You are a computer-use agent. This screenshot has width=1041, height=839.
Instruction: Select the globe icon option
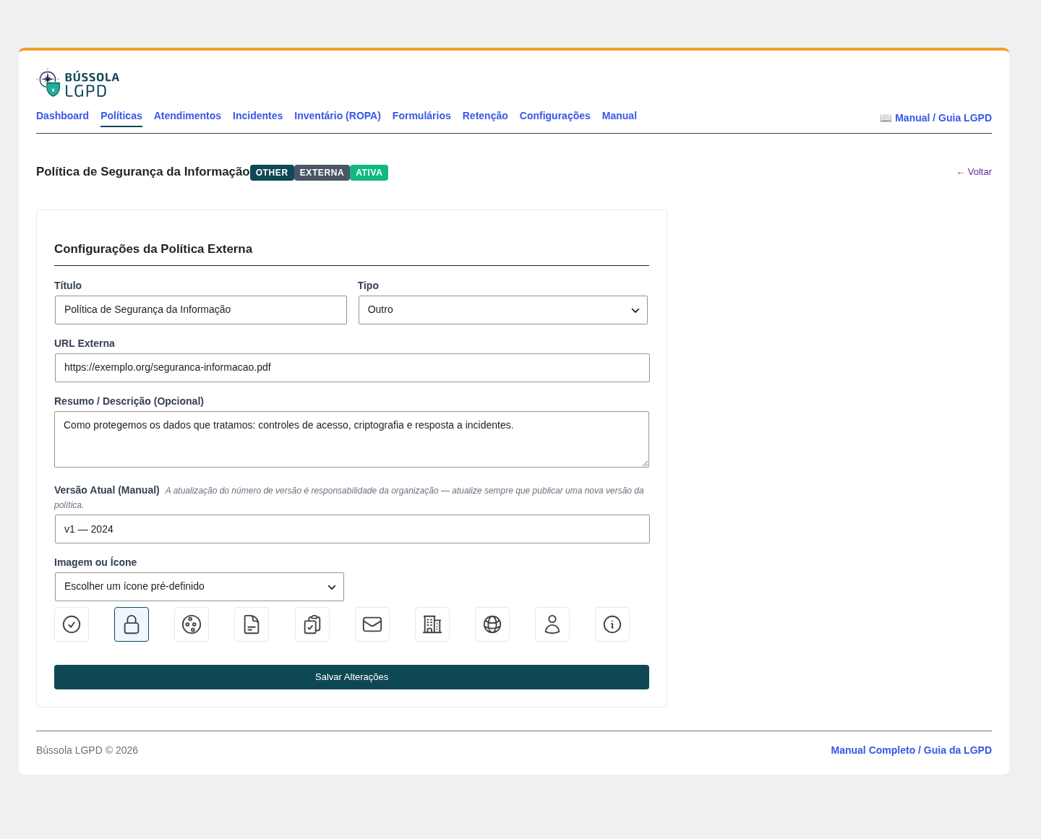coord(492,624)
